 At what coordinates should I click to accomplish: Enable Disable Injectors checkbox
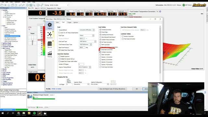(59, 56)
